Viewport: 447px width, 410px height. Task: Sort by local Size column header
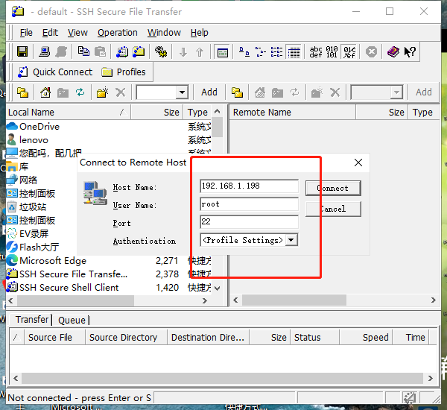click(156, 112)
